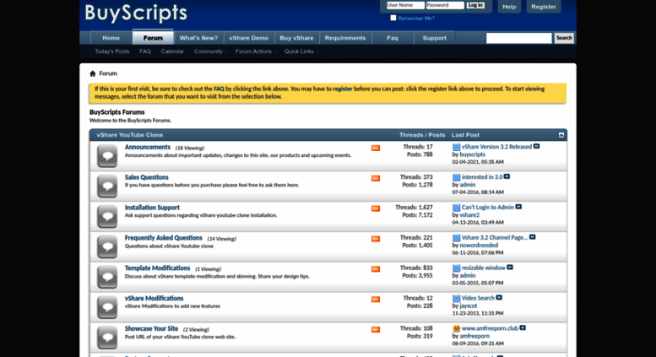Click the forum search text box
This screenshot has height=357, width=656.
click(518, 38)
